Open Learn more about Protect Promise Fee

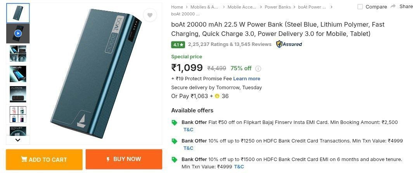click(247, 78)
